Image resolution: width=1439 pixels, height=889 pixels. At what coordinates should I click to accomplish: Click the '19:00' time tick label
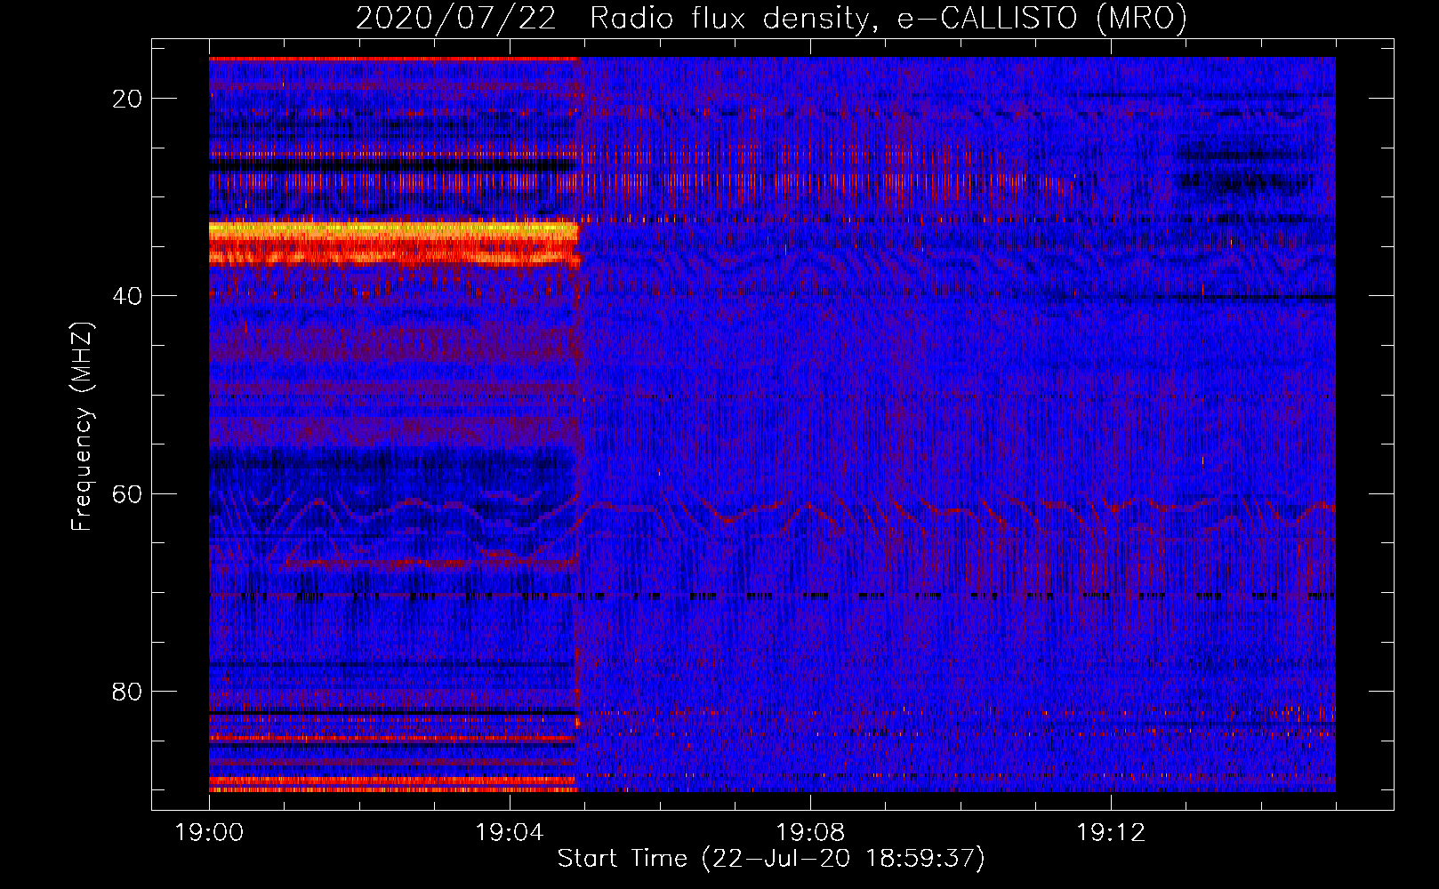point(209,833)
